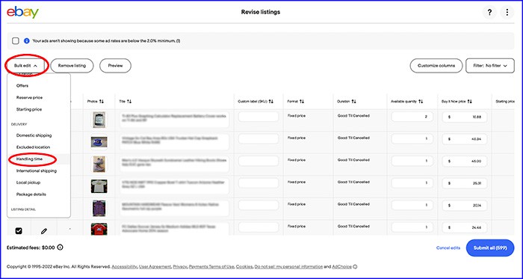
Task: Sort by the Buy It Now price column
Action: tap(470, 101)
